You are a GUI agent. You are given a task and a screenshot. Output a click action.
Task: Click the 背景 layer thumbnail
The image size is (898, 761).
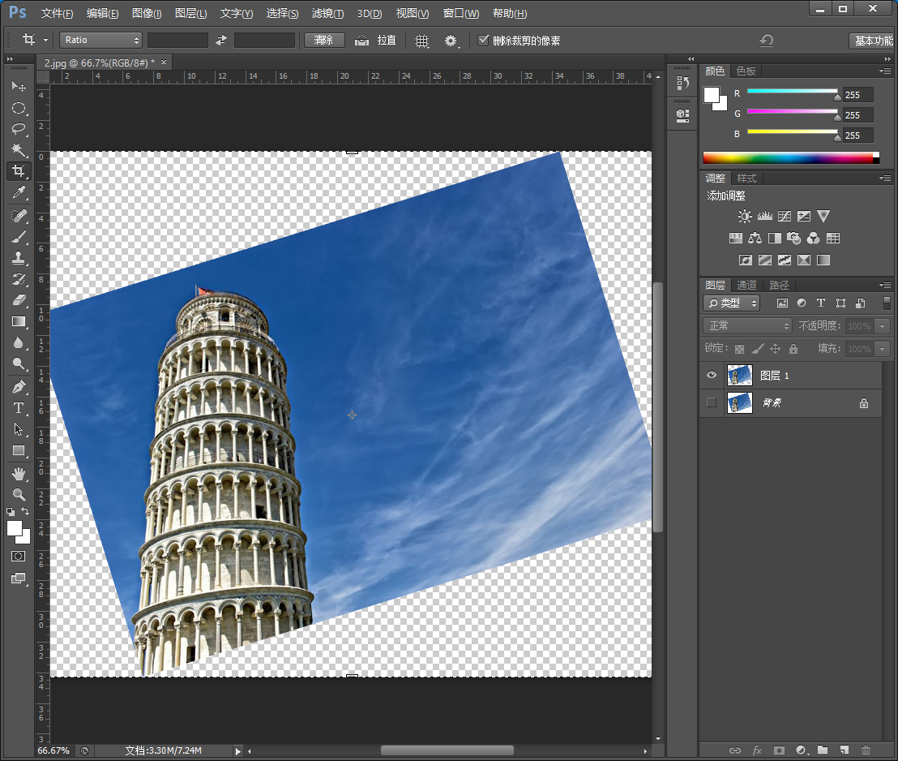(x=739, y=402)
